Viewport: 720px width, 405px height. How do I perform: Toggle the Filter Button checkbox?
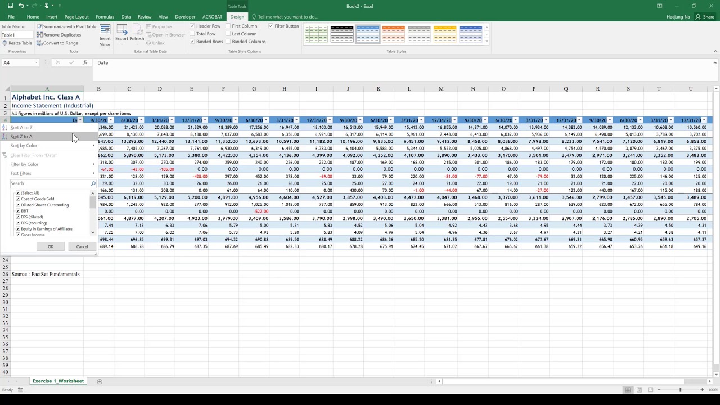[x=271, y=26]
